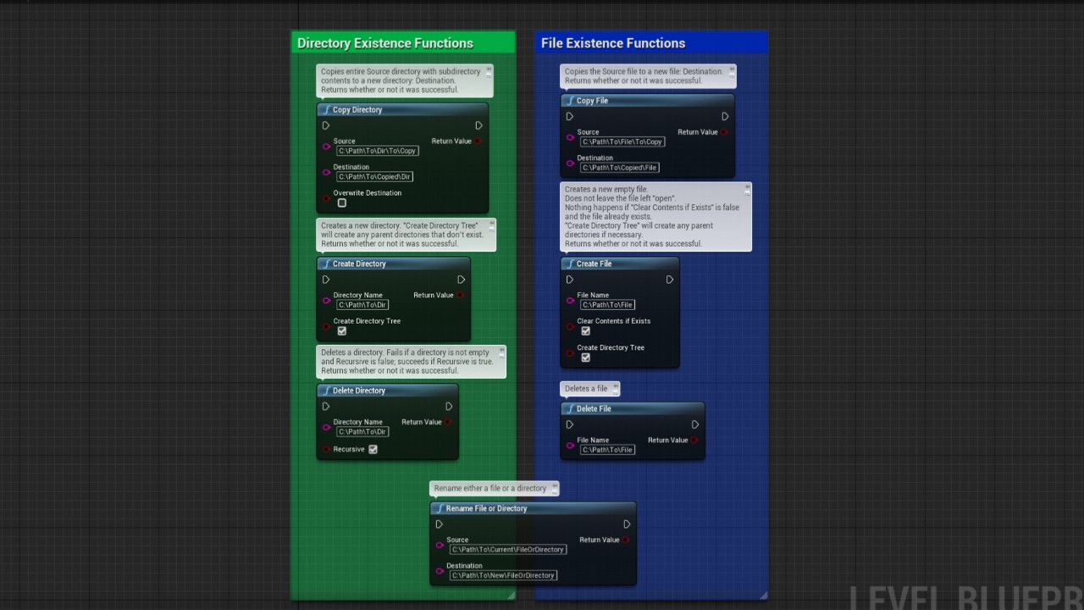The width and height of the screenshot is (1084, 610).
Task: Click the Destination pin on Rename File or Directory
Action: (x=439, y=571)
